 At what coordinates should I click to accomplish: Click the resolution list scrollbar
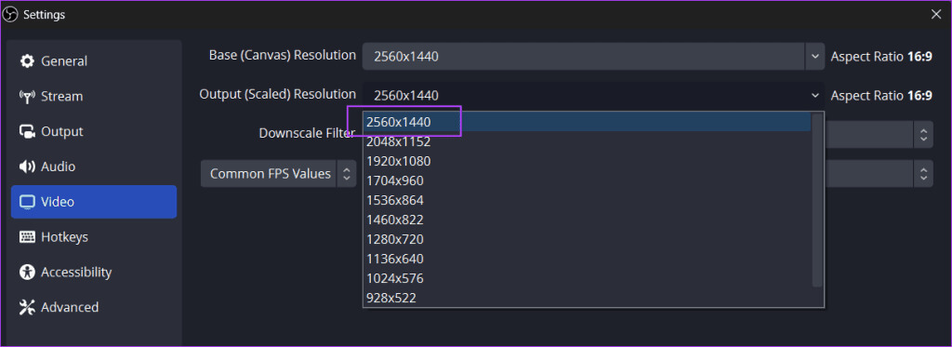point(817,201)
